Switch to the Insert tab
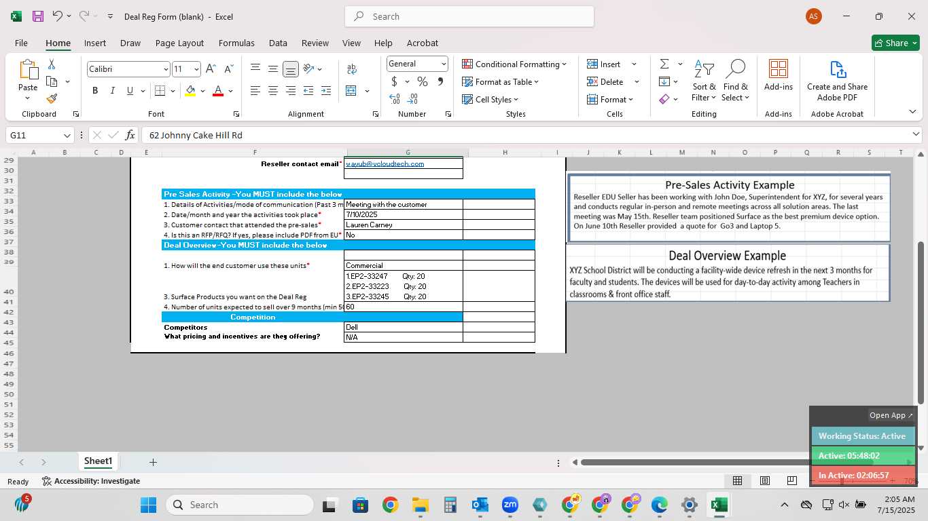This screenshot has height=521, width=928. point(95,43)
